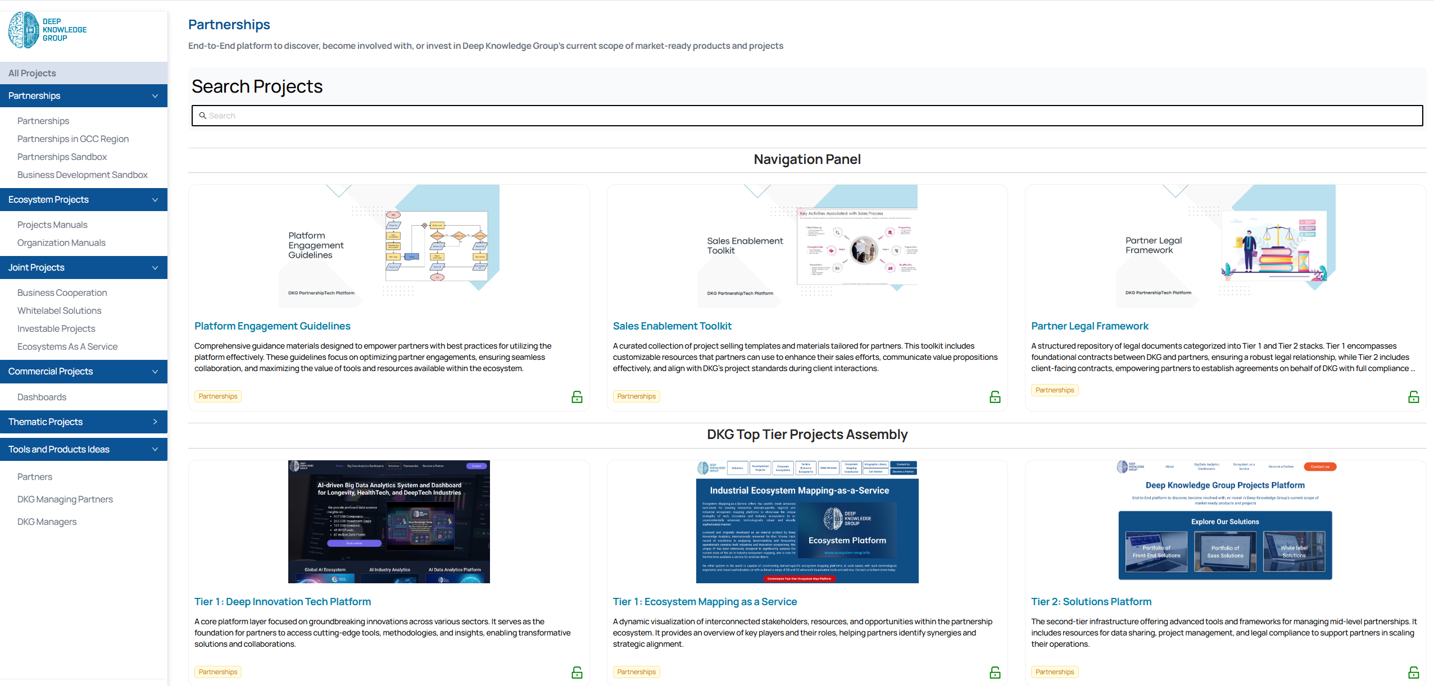Click the unlock icon on Tier 2 Solutions Platform card
This screenshot has width=1434, height=686.
[1413, 672]
